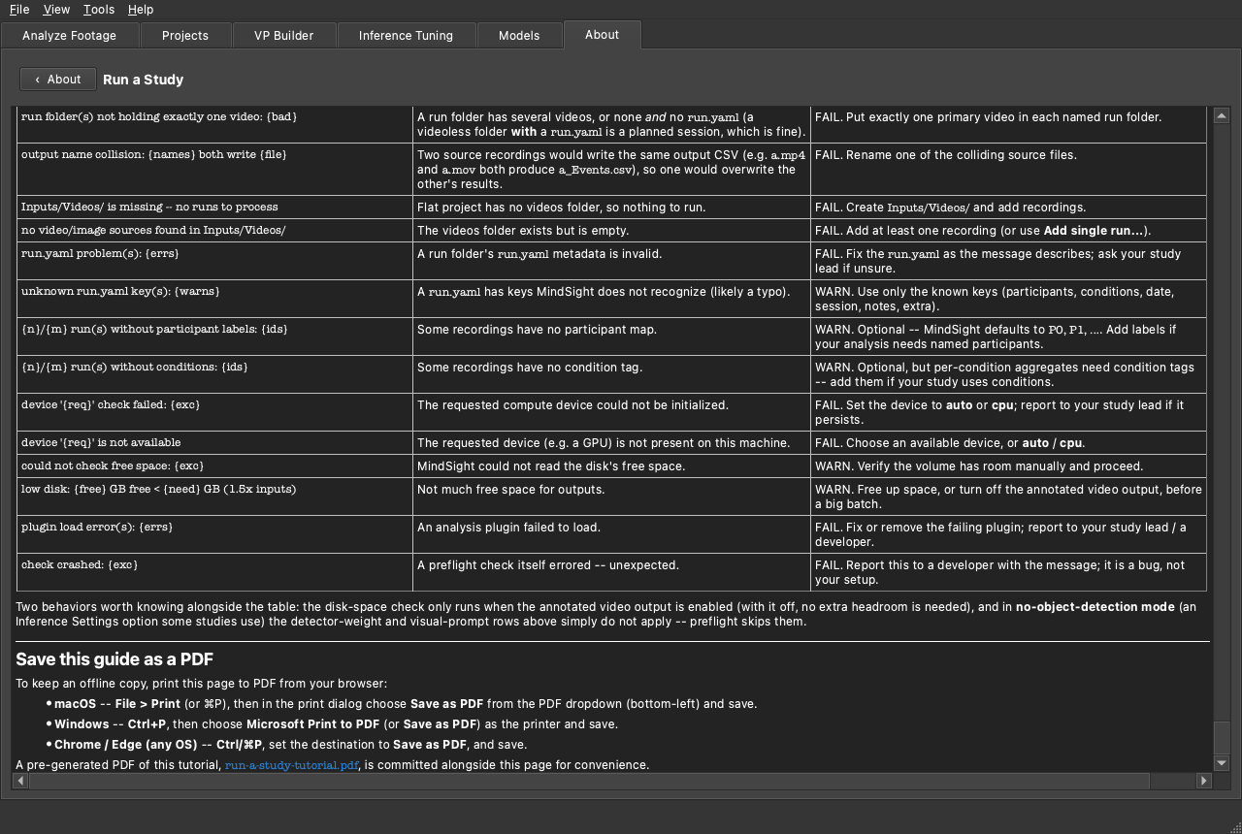Open the run-a-study-tutorial.pdf link

pos(291,765)
